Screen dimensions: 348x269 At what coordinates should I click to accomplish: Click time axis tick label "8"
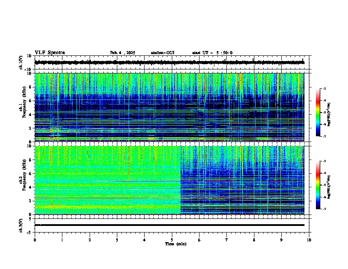tap(254, 240)
